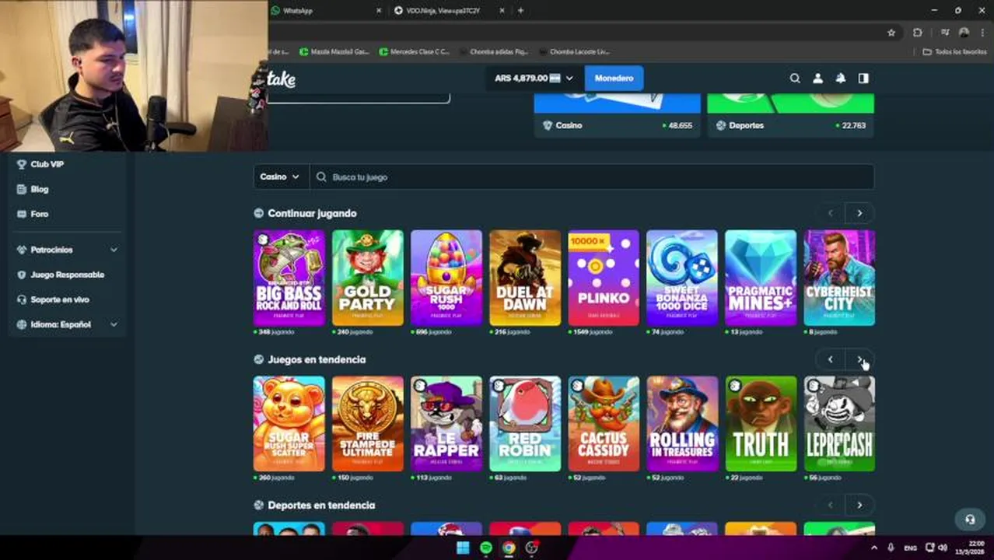
Task: Open the Chrome profile avatar
Action: (964, 33)
